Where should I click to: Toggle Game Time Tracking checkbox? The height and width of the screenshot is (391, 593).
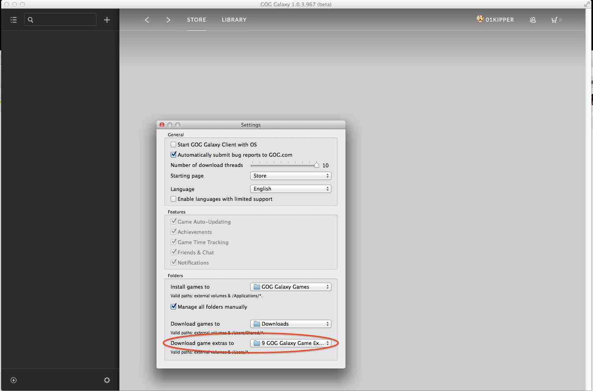pos(173,242)
